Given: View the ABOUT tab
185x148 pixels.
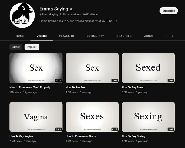Looking at the screenshot, I should [149, 36].
